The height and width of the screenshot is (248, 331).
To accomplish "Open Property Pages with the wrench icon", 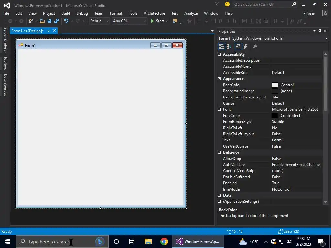I will click(x=255, y=46).
